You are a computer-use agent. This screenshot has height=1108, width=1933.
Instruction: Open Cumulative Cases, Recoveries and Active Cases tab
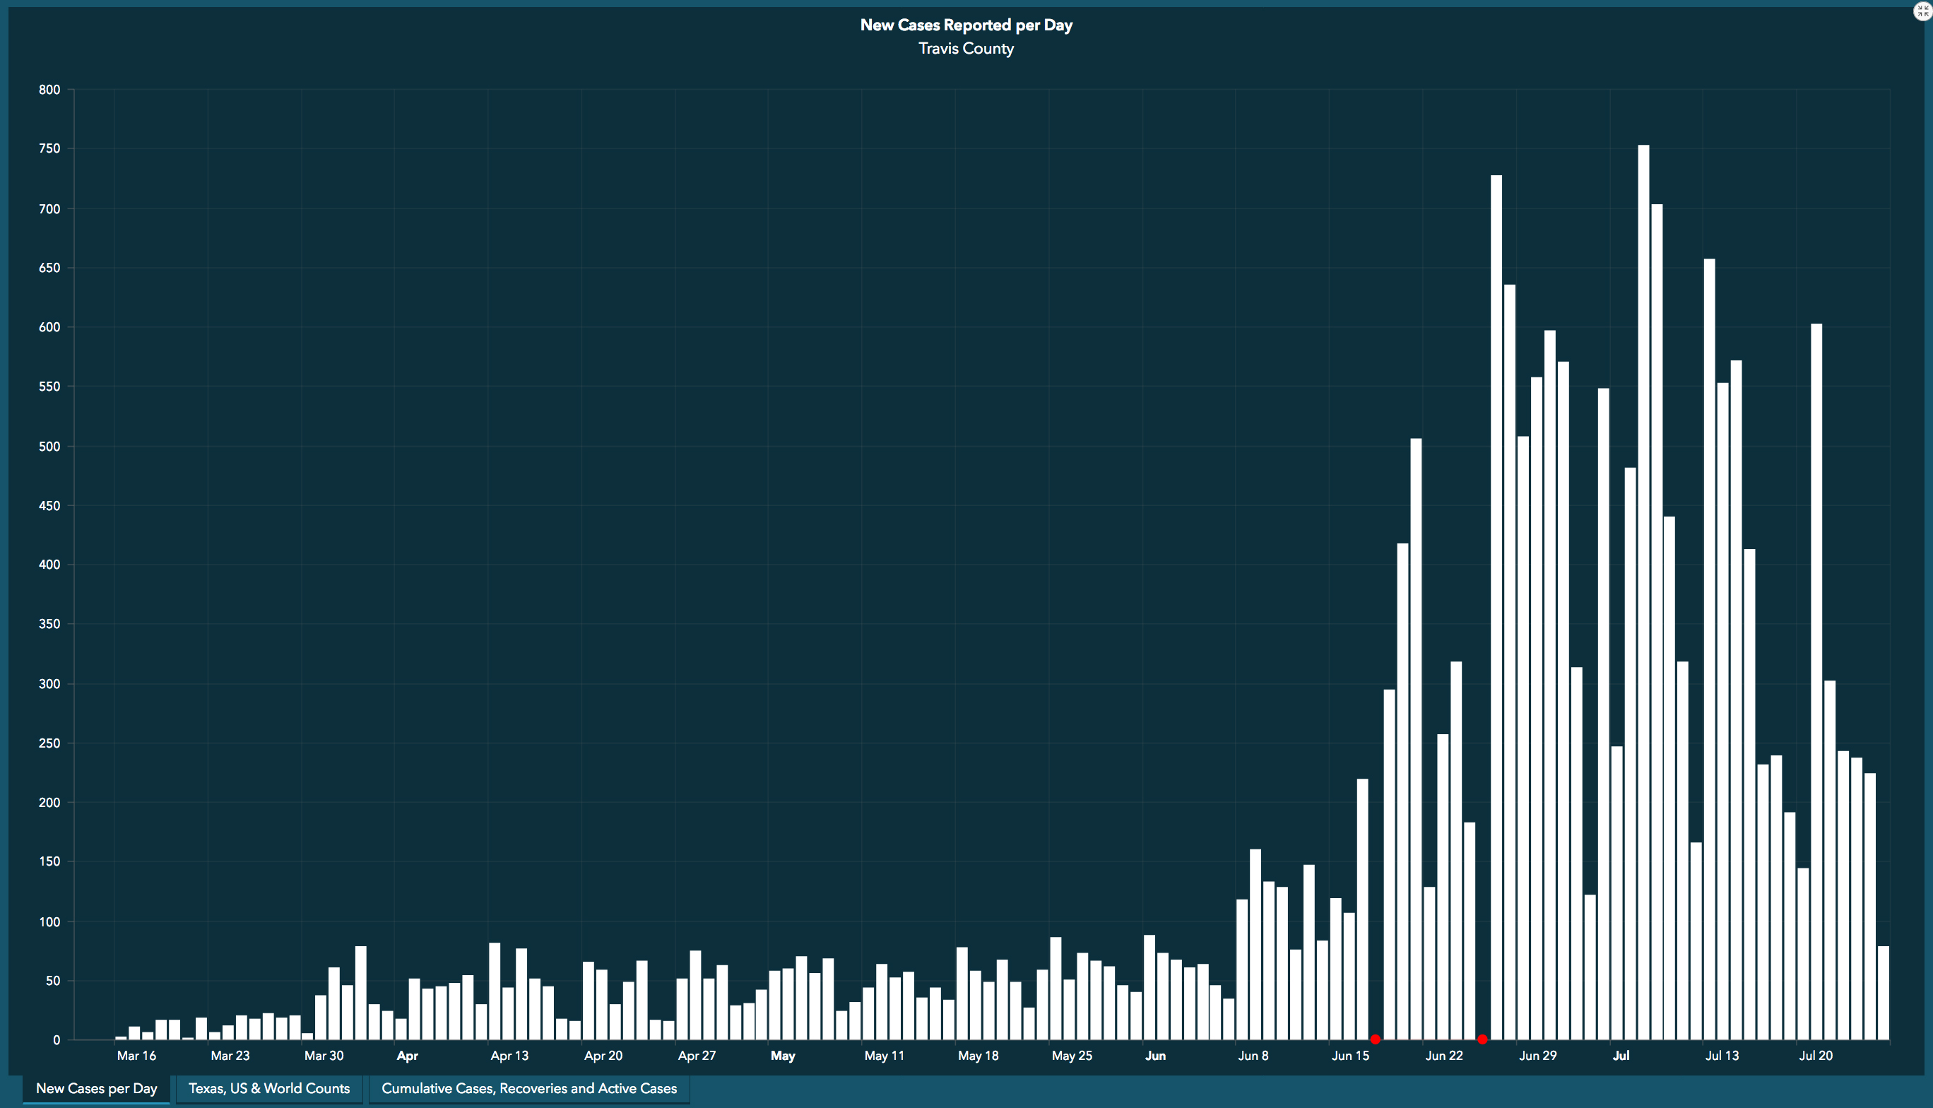[528, 1088]
